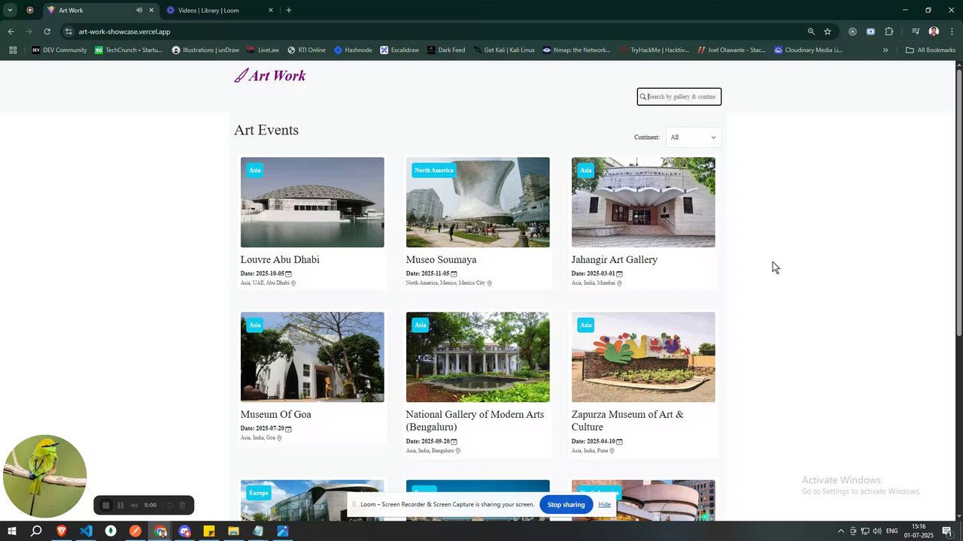Click the address bar URL
The image size is (963, 541).
tap(124, 32)
